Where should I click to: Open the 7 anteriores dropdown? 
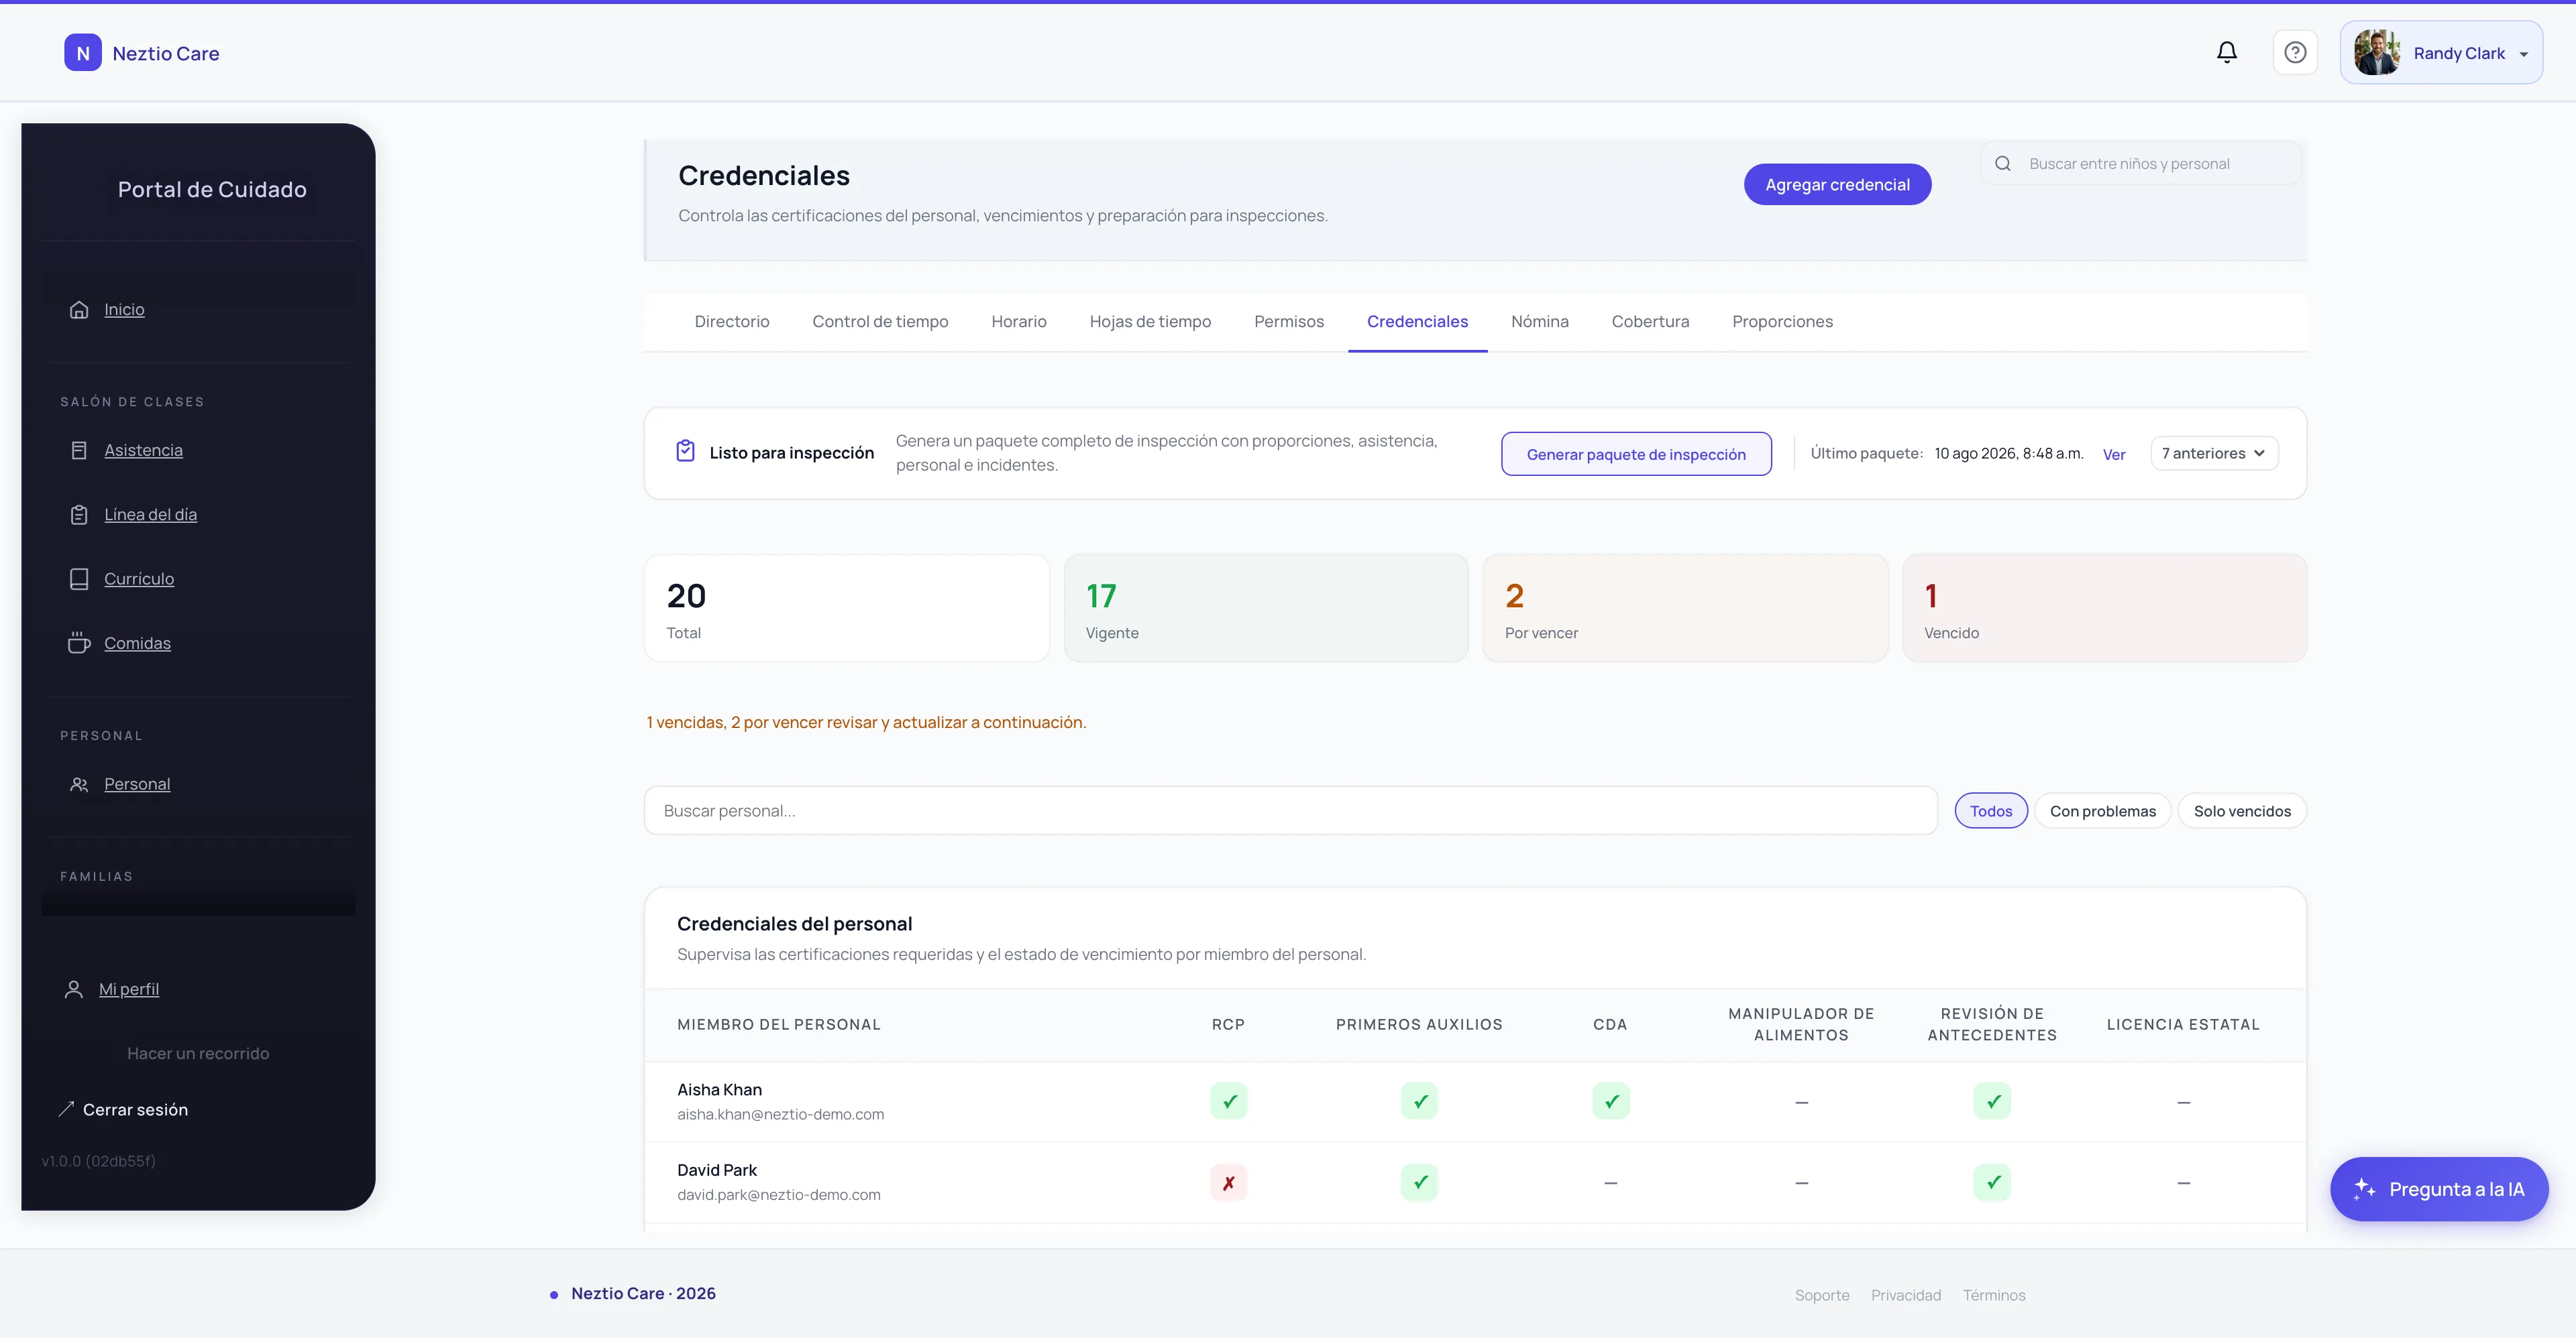2213,452
